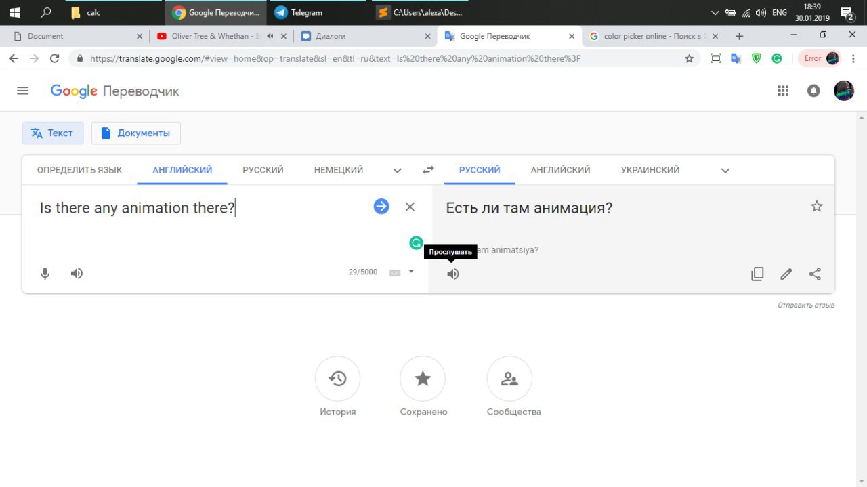Open input tools dropdown arrow
The height and width of the screenshot is (487, 867).
(411, 272)
